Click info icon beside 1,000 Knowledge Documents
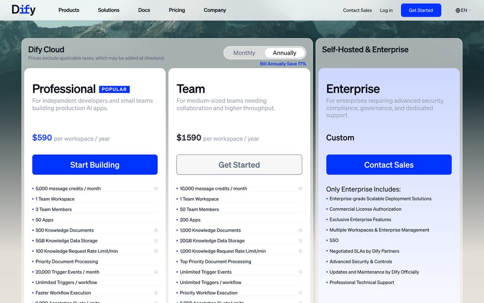Screen dimensions: 484x303 300,230
